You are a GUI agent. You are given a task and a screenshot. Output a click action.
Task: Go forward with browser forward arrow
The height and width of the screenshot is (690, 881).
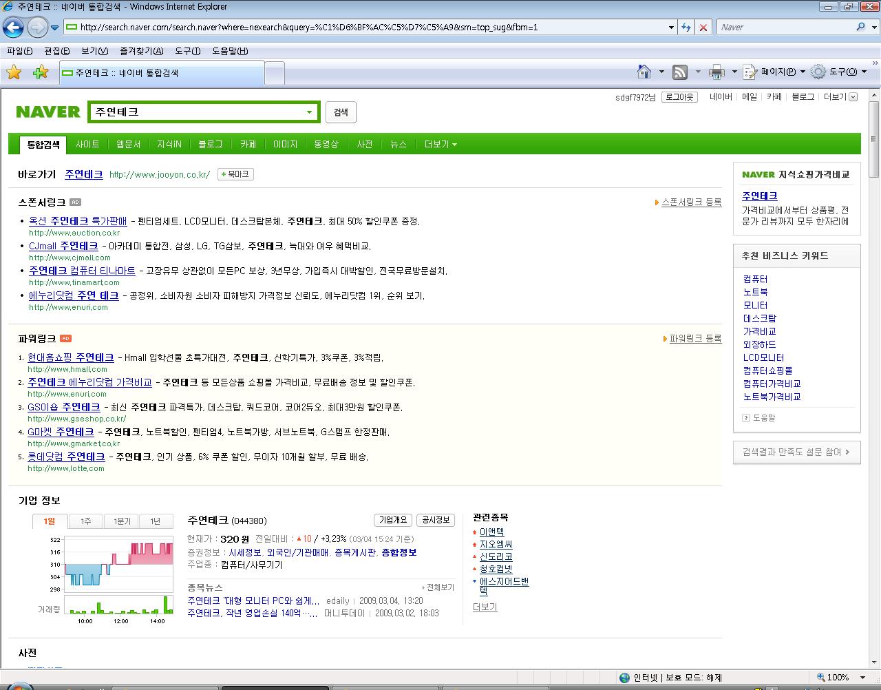[37, 28]
